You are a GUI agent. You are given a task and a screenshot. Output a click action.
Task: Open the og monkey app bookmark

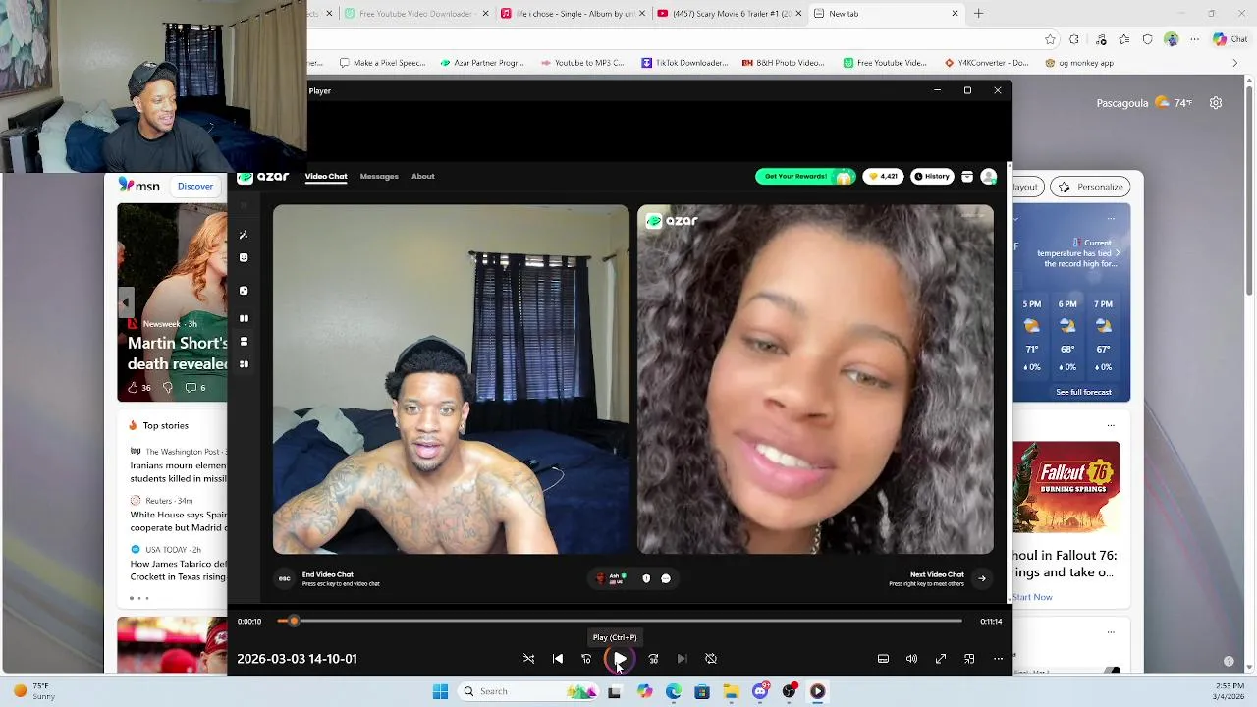[x=1078, y=63]
